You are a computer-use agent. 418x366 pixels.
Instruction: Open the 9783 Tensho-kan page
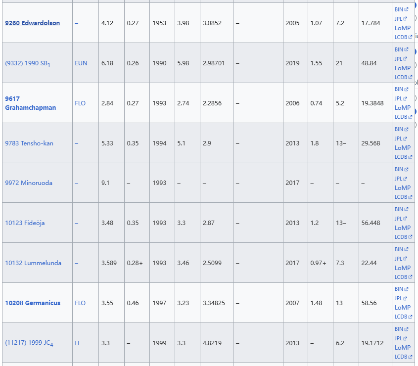pos(29,143)
